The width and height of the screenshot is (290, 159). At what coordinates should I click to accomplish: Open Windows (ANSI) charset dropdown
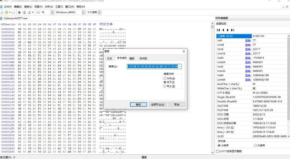point(83,12)
